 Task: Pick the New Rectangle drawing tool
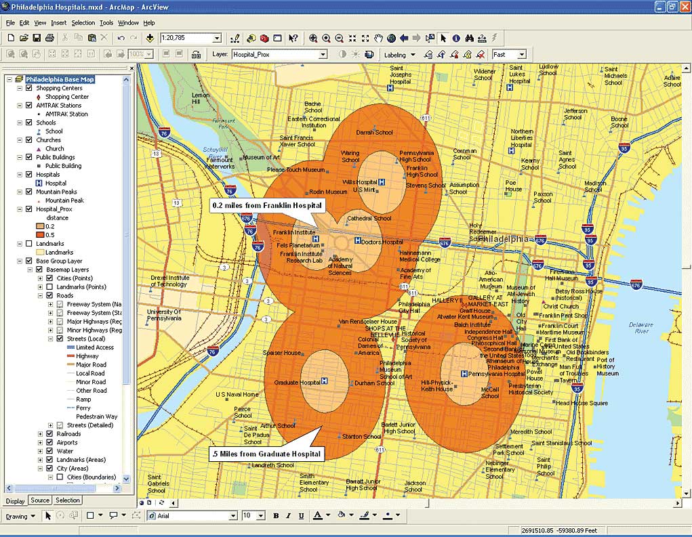[90, 515]
